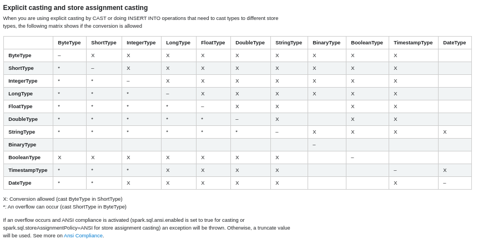
Task: Open the Ansi Compliance link
Action: click(x=83, y=236)
